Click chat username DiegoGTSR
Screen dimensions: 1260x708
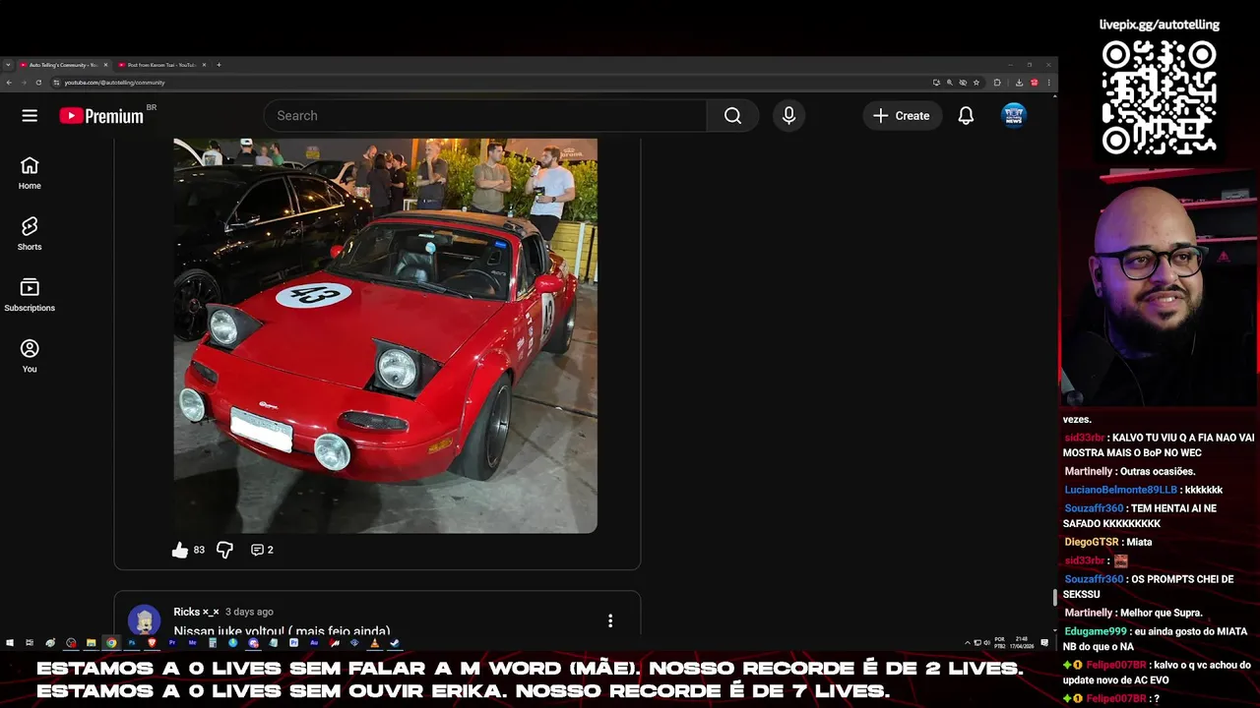tap(1092, 542)
